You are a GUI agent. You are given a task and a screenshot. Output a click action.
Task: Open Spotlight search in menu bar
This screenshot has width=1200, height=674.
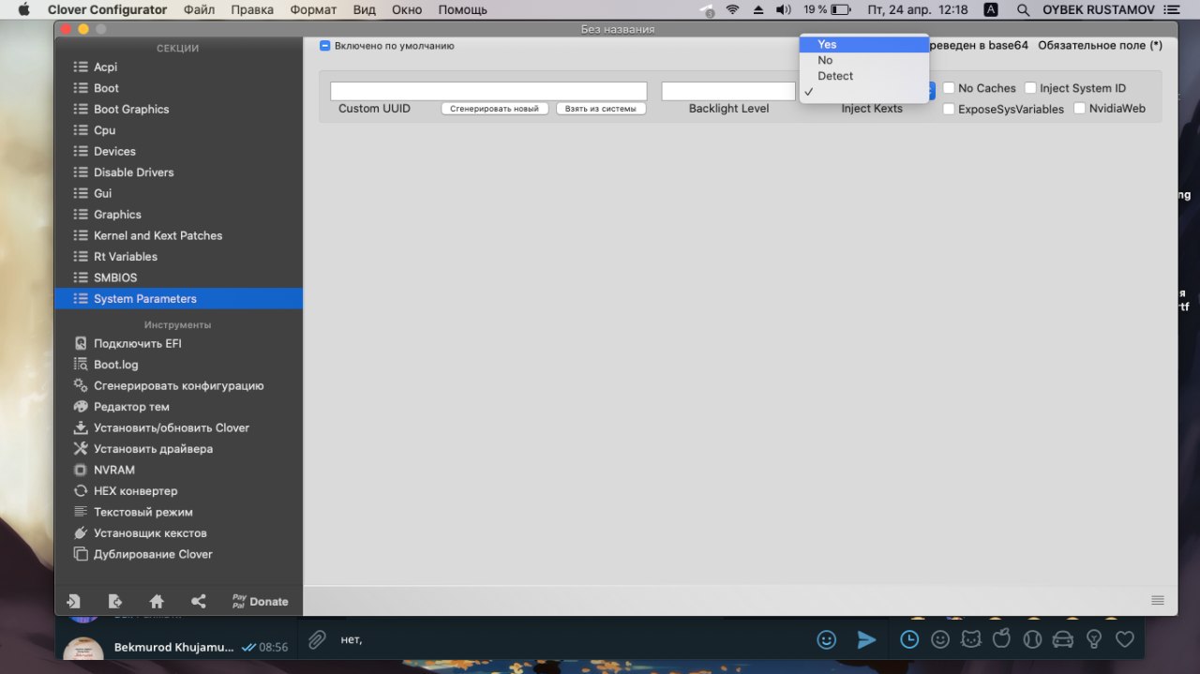tap(1023, 9)
